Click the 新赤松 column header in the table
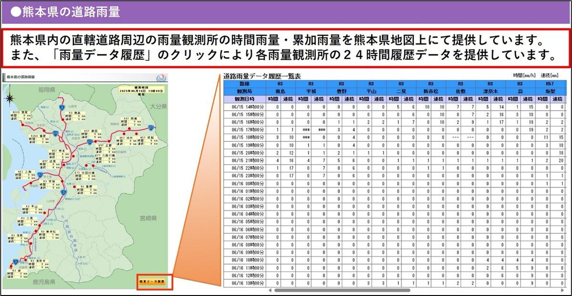This screenshot has height=296, width=572. tap(432, 90)
